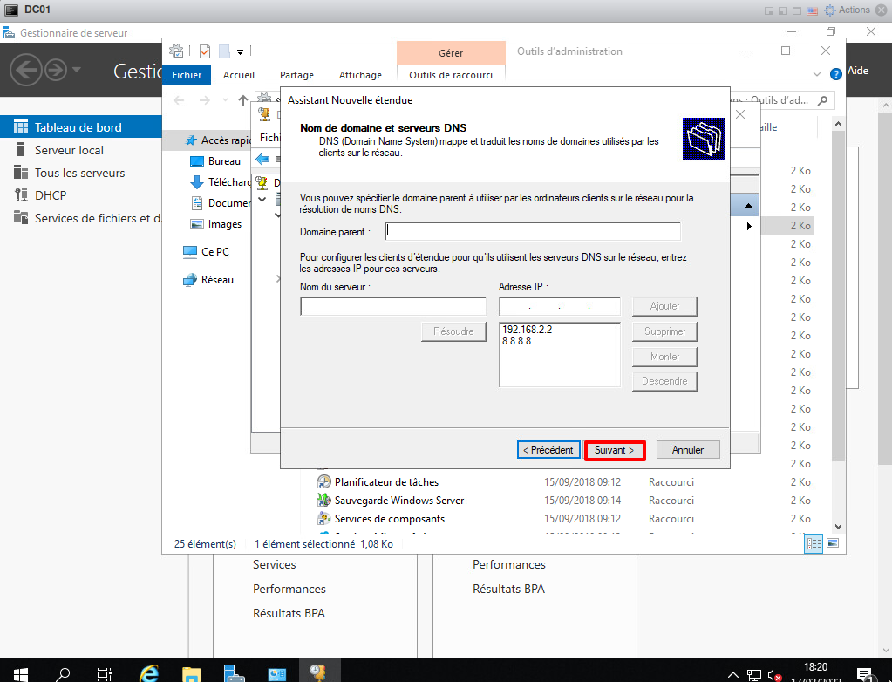The height and width of the screenshot is (682, 892).
Task: Select the Sauvegarde Windows Server icon
Action: click(323, 501)
